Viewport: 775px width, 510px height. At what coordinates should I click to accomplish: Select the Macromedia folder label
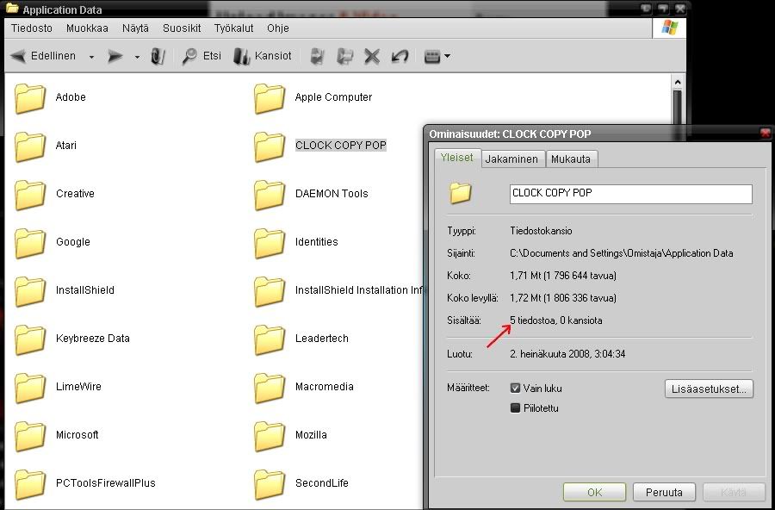coord(325,386)
